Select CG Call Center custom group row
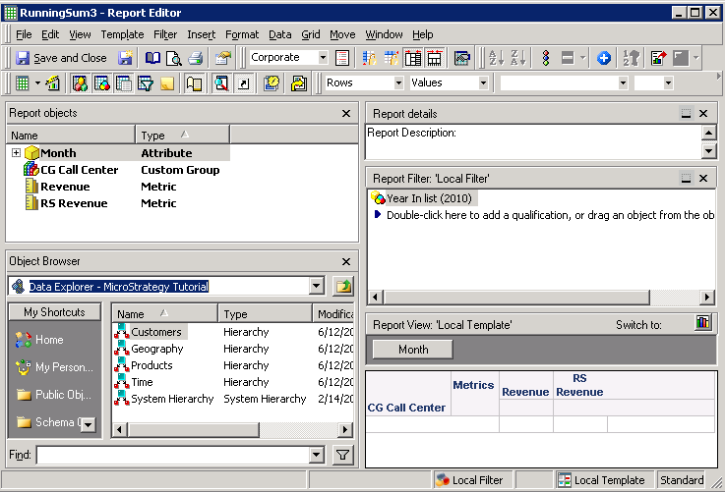Screen dimensions: 725x492 (121, 170)
